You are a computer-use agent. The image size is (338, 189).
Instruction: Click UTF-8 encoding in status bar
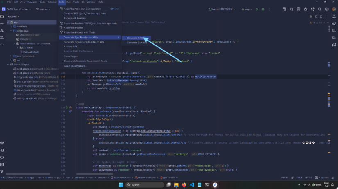point(309,178)
